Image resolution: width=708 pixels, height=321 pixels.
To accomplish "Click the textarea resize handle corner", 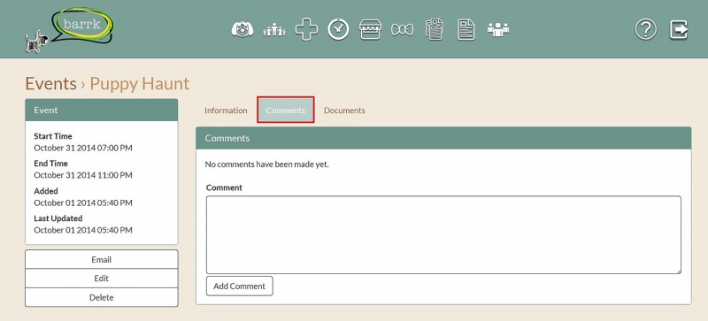I will [x=678, y=271].
